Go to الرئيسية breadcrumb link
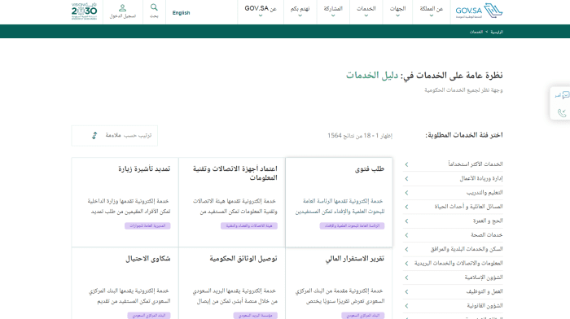The height and width of the screenshot is (319, 570). tap(497, 32)
